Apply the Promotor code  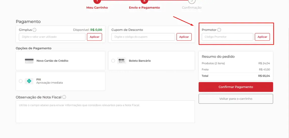coord(262,37)
